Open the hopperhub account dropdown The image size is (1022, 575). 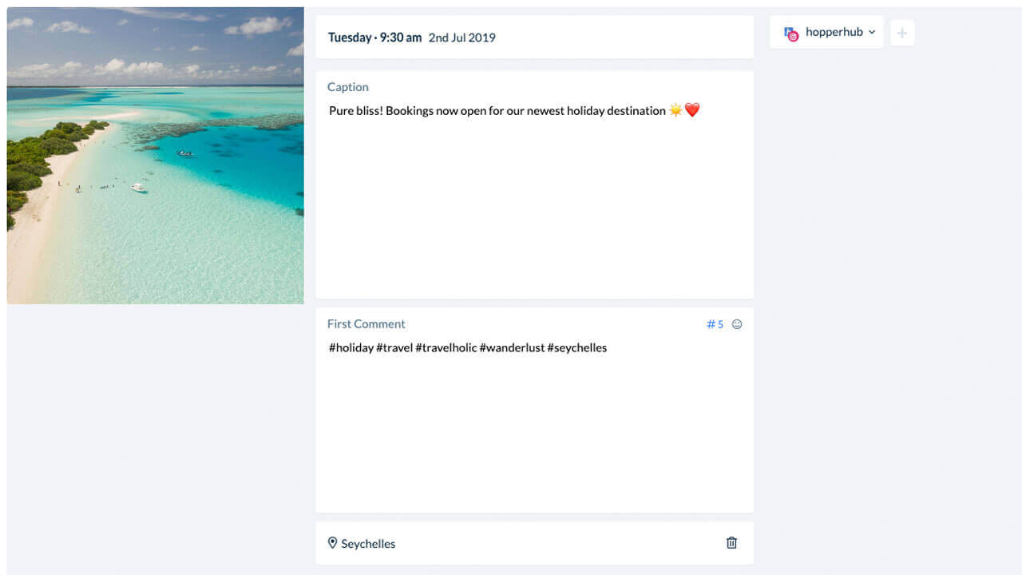[x=834, y=33]
